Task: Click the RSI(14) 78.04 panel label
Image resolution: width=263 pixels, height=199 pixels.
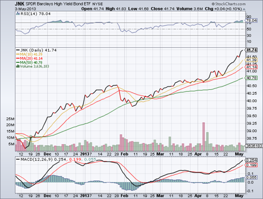Action: 36,14
